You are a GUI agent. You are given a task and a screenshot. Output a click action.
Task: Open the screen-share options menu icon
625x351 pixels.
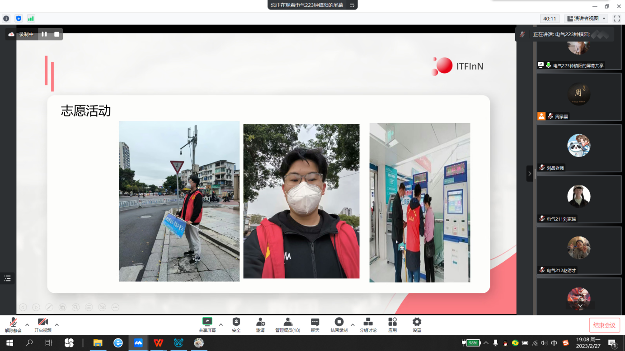click(352, 5)
